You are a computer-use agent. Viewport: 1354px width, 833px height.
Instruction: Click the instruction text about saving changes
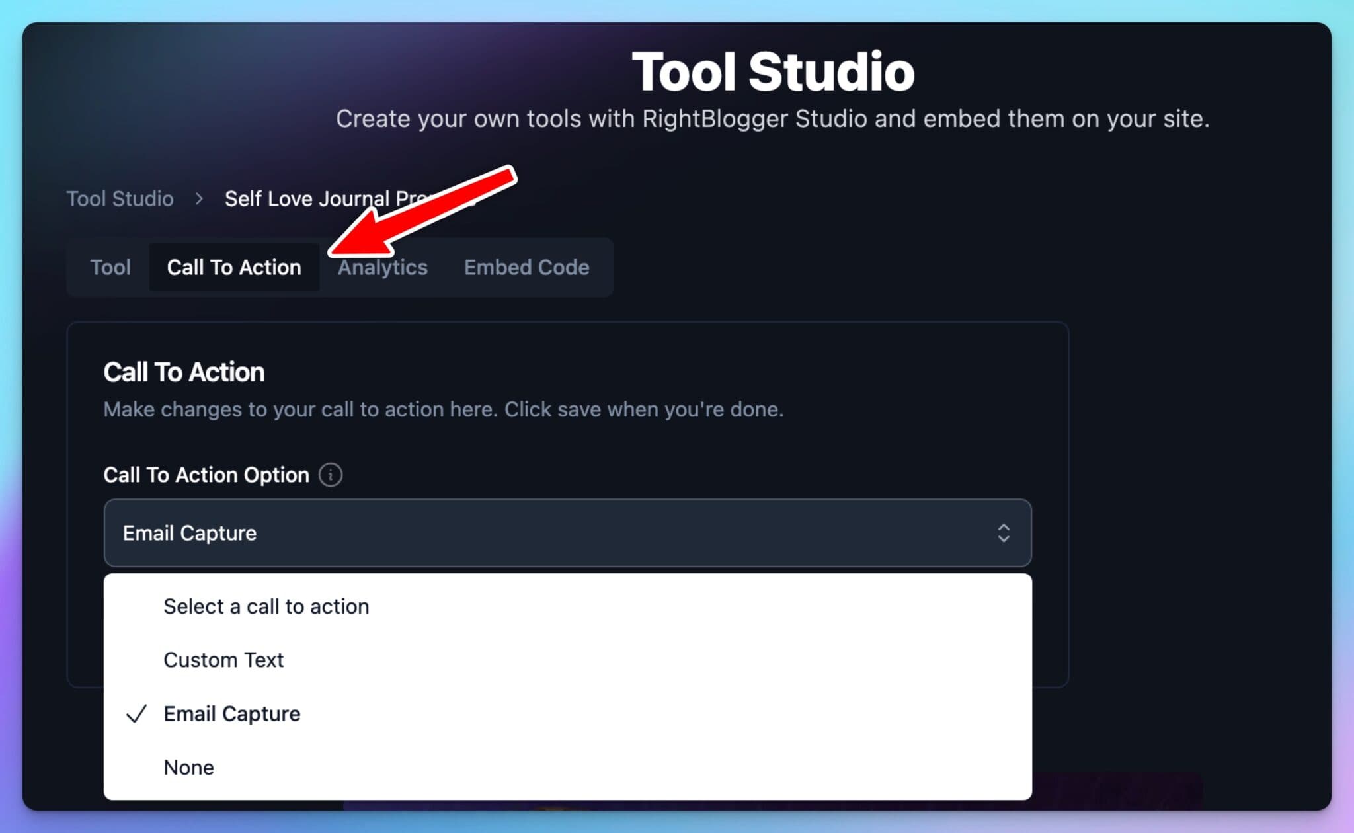click(x=443, y=409)
